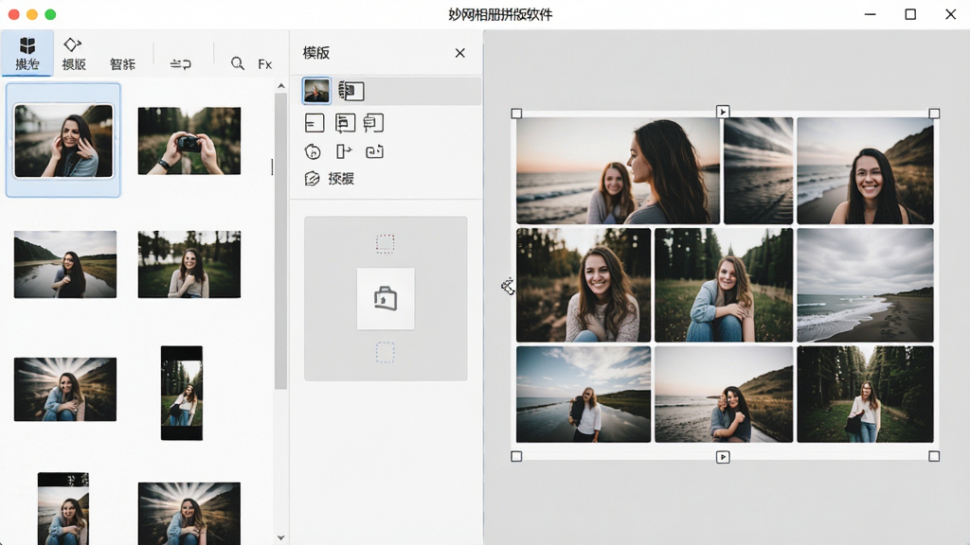The height and width of the screenshot is (545, 970).
Task: Select the four-square grid tab in the top toolbar
Action: [x=27, y=53]
